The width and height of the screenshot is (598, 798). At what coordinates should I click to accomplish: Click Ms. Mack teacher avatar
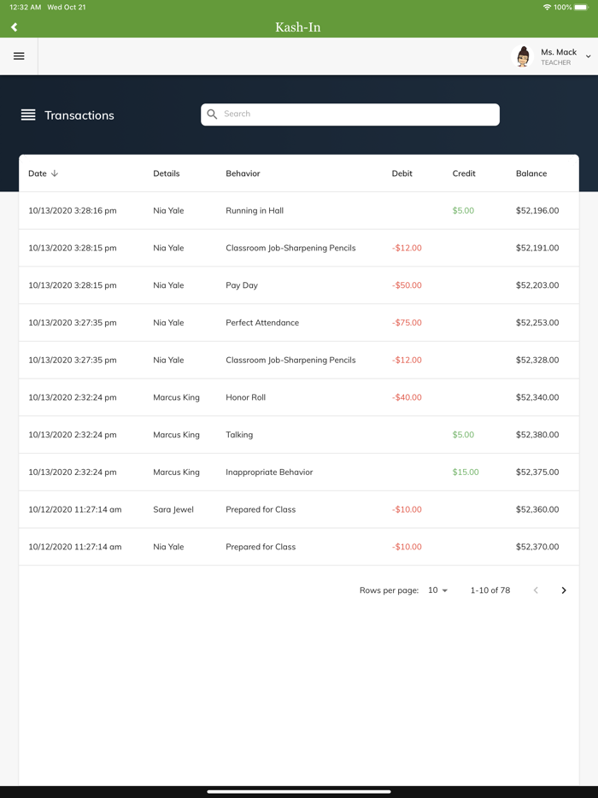[x=523, y=56]
